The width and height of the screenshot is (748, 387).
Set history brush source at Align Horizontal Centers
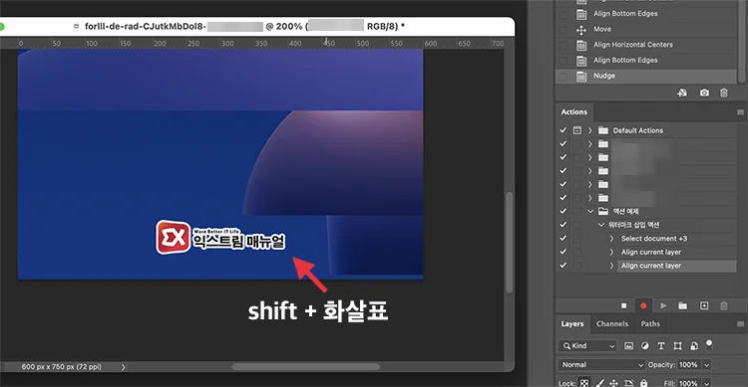pos(563,45)
